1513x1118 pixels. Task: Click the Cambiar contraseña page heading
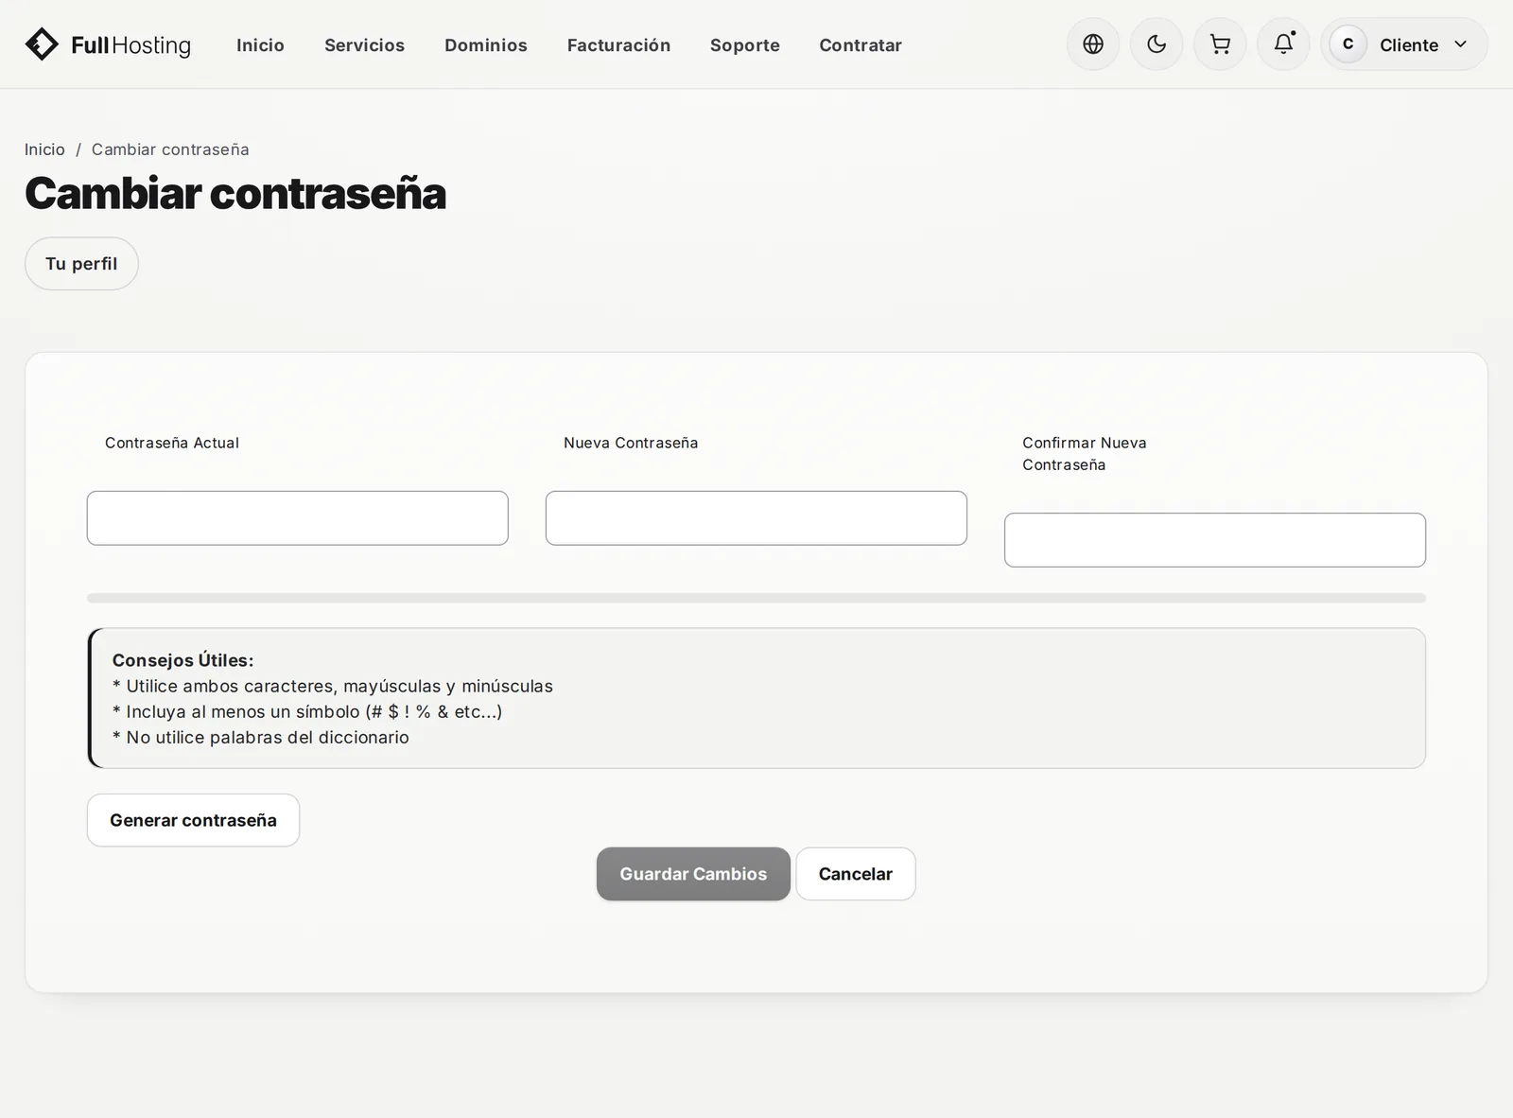point(235,193)
